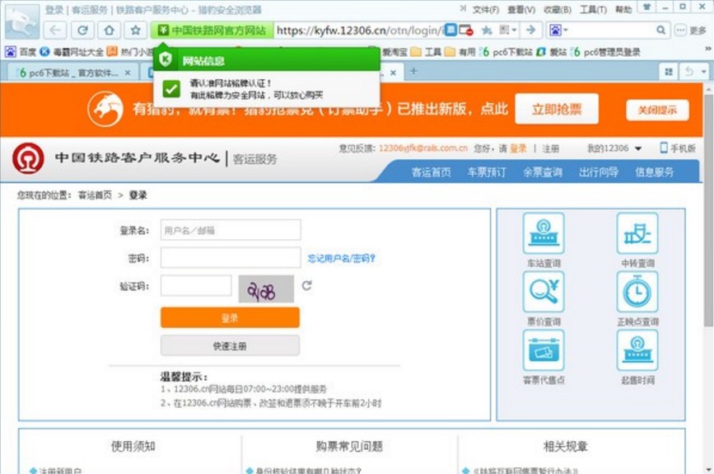Open the 更多 more tools button
Viewport: 714px width, 474px height.
coord(690,31)
